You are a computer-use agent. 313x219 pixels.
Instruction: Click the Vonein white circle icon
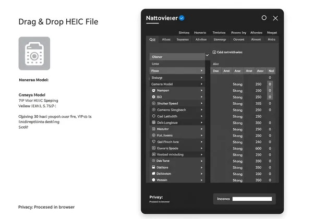tap(153, 180)
